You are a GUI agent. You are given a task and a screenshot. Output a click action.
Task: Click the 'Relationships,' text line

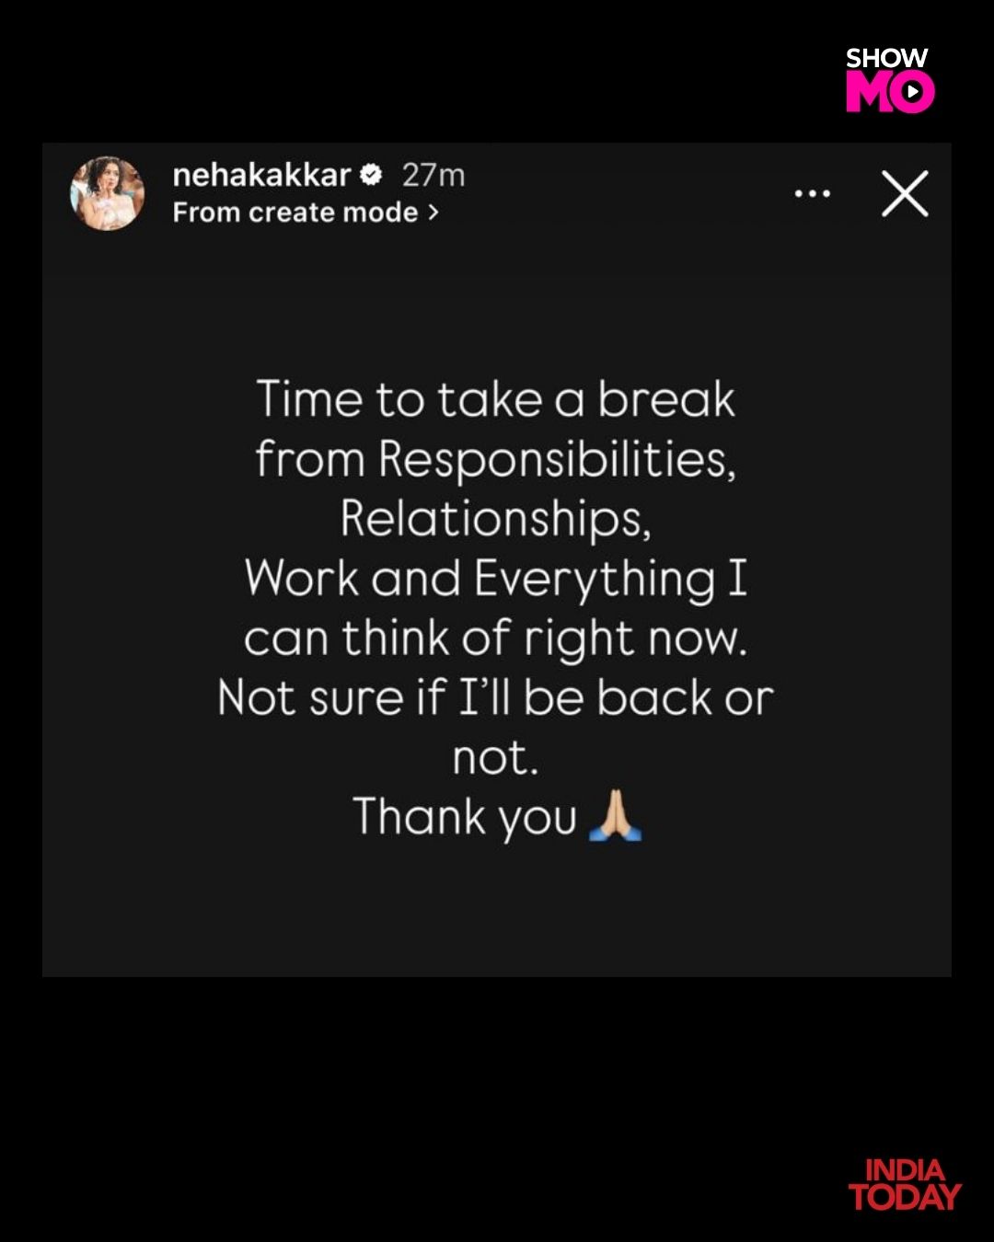pyautogui.click(x=496, y=518)
